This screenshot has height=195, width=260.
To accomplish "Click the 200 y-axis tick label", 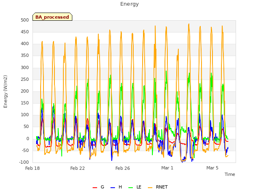I will pyautogui.click(x=25, y=91).
